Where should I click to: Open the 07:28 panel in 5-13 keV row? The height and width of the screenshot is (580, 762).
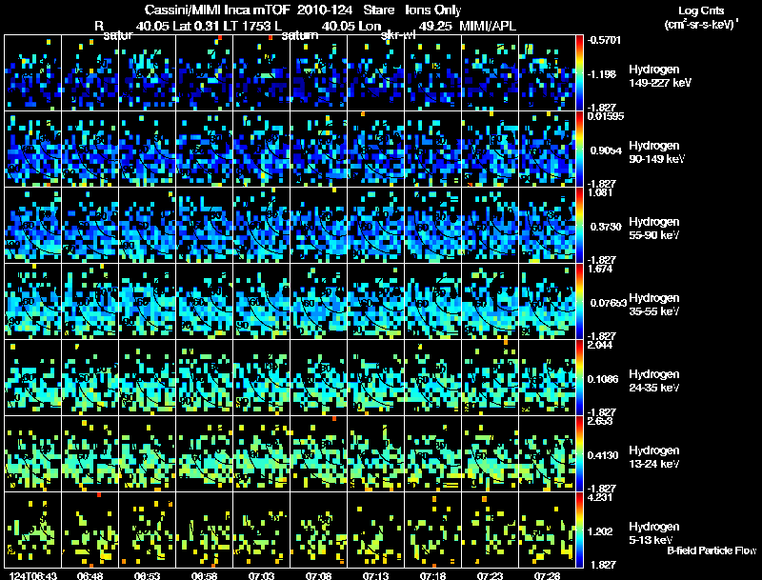click(x=547, y=530)
